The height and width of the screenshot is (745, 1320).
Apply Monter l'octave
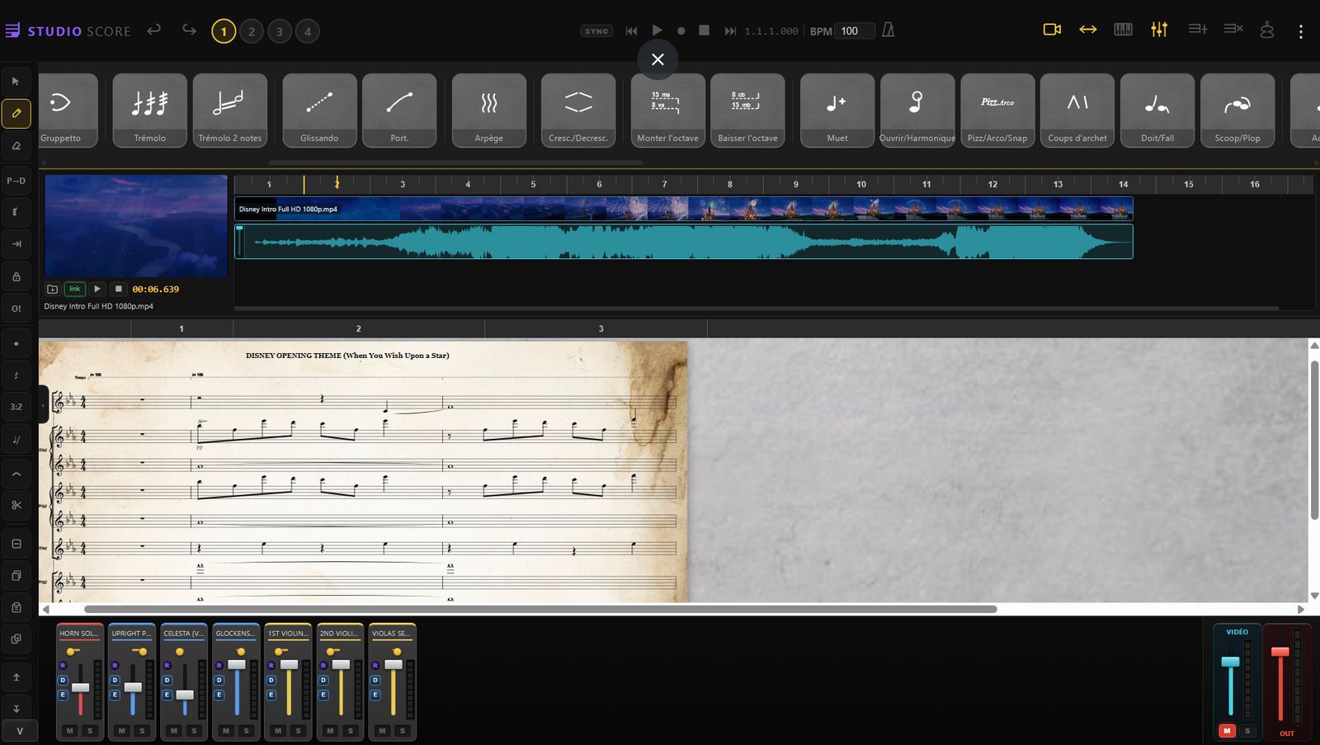[x=668, y=111]
